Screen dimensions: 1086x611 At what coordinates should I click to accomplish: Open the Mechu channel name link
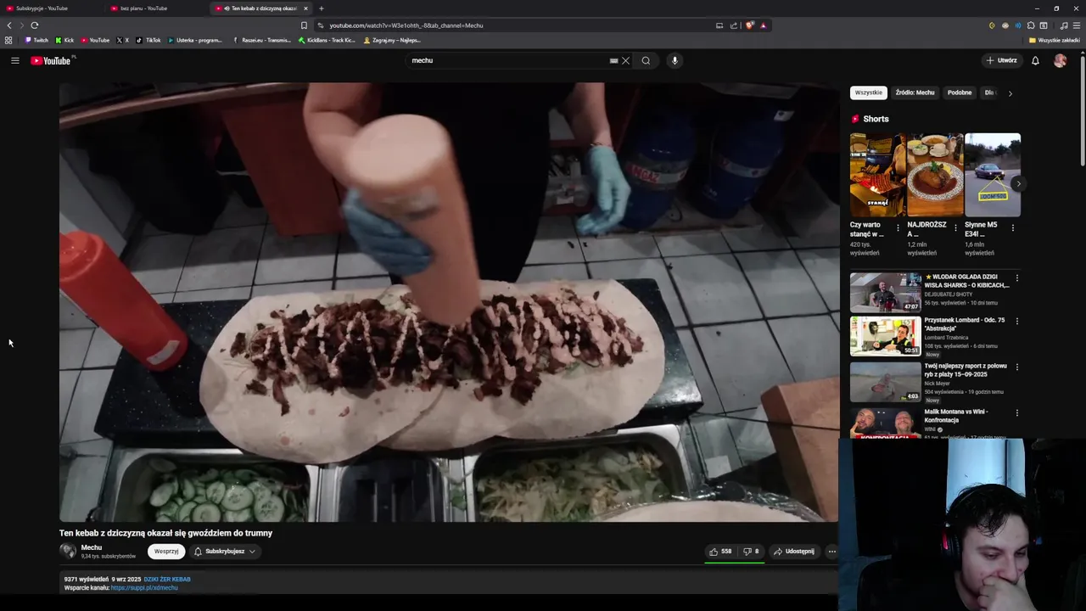(92, 547)
